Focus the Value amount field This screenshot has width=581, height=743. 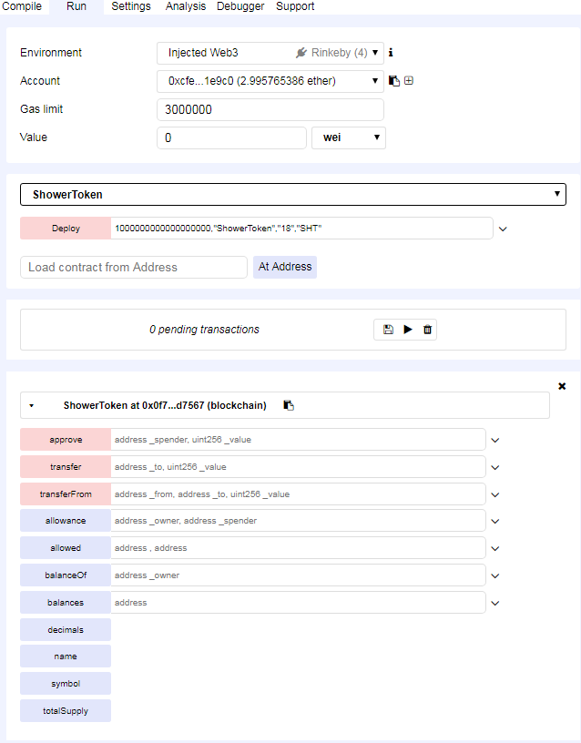pyautogui.click(x=231, y=137)
